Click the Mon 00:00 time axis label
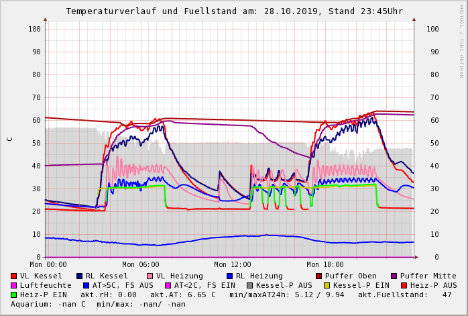The width and height of the screenshot is (468, 316). coord(48,265)
